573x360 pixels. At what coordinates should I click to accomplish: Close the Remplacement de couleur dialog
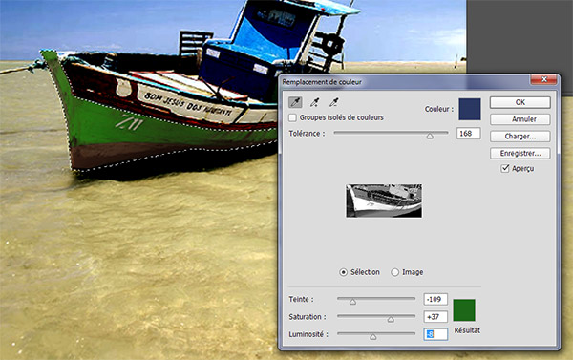point(543,79)
